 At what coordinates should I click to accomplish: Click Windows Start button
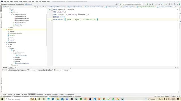pyautogui.click(x=2, y=99)
